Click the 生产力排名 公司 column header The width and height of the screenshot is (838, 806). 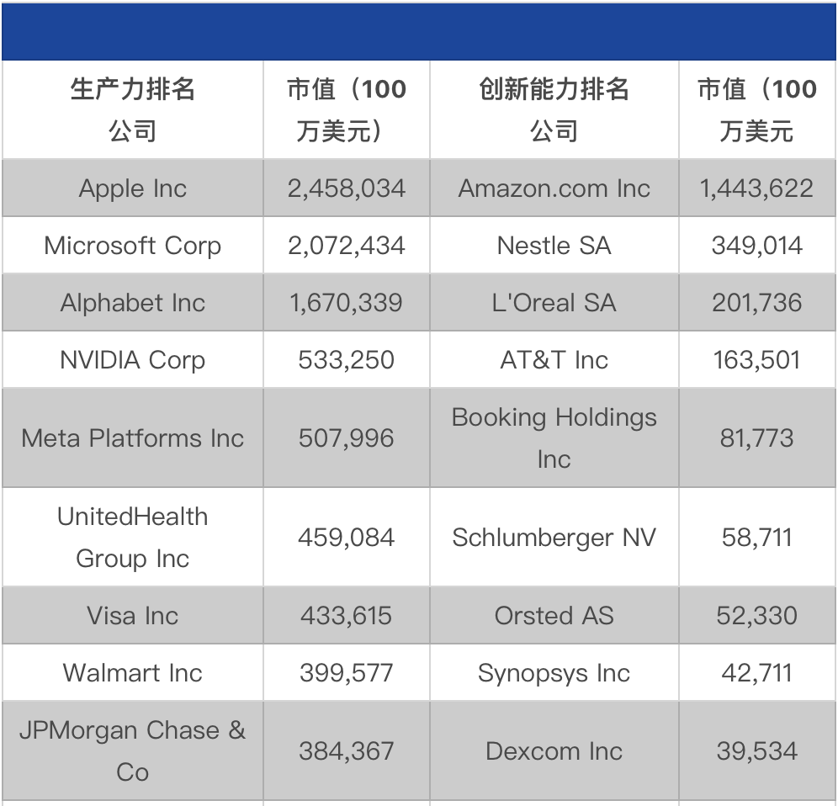click(133, 110)
